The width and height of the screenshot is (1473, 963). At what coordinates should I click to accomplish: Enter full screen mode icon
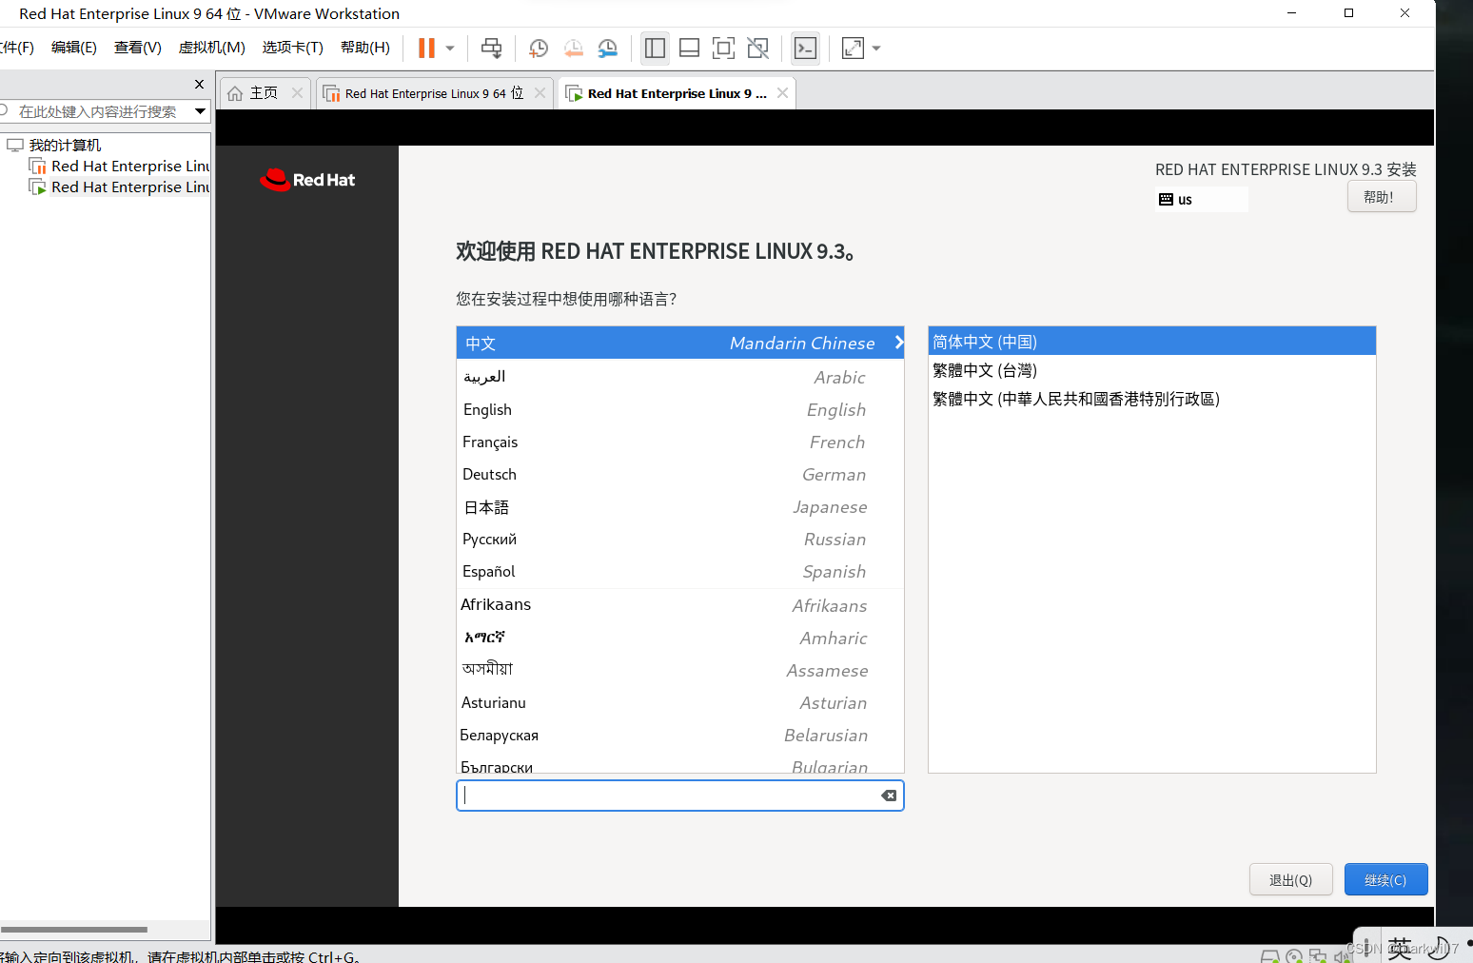(723, 48)
